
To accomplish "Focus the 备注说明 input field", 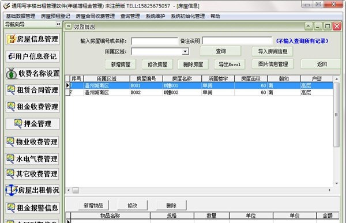I will click(237, 41).
